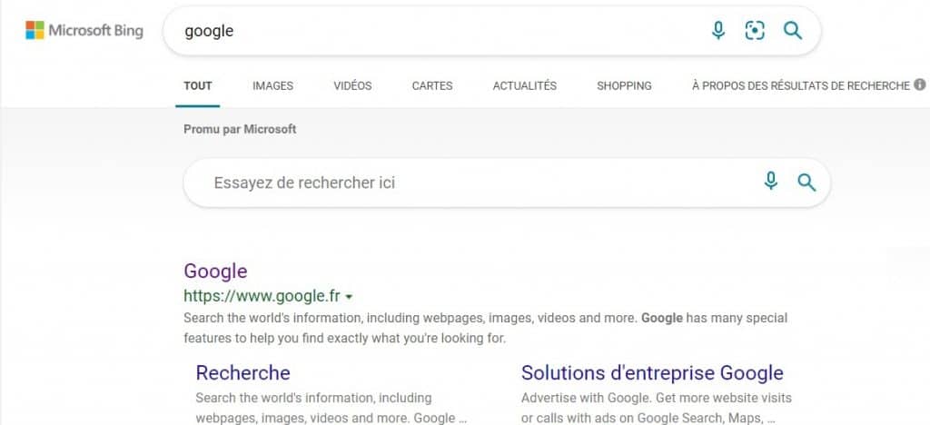Go to the SHOPPING tab
The image size is (930, 425).
coord(624,86)
